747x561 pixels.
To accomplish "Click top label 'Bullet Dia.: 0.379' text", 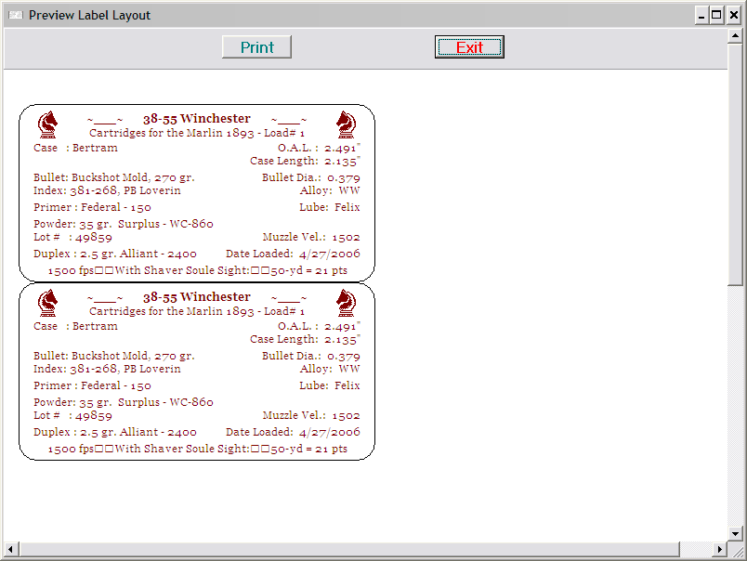I will (x=310, y=177).
